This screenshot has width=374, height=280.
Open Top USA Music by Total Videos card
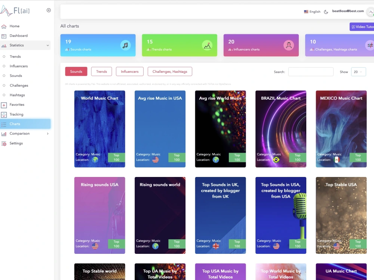tap(220, 272)
